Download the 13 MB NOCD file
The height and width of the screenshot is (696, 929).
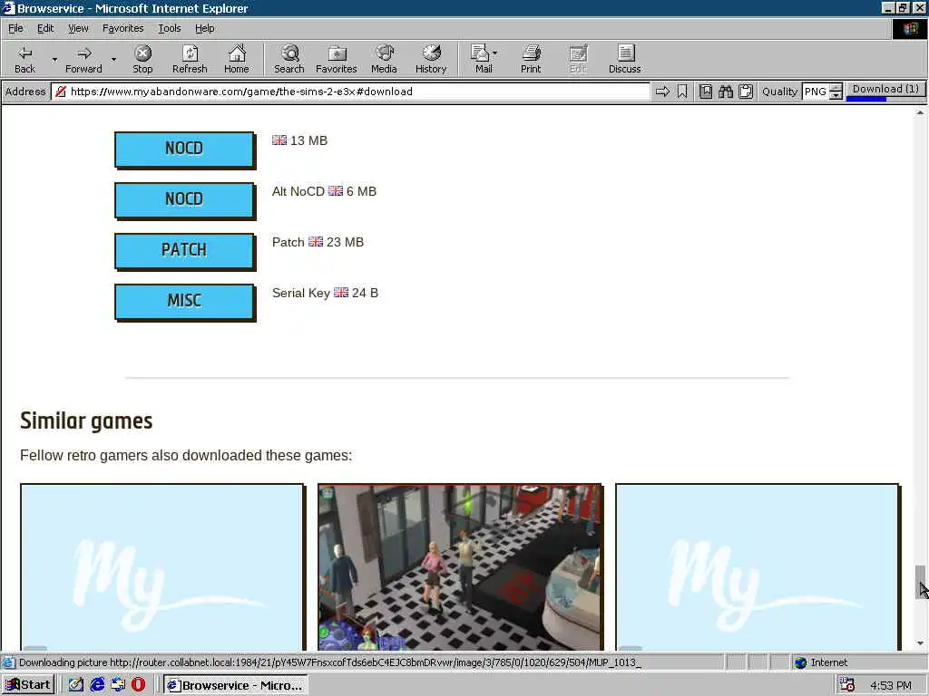pyautogui.click(x=184, y=150)
